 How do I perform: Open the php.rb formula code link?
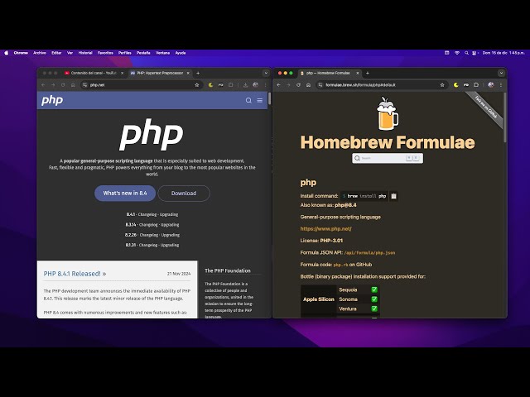[340, 265]
